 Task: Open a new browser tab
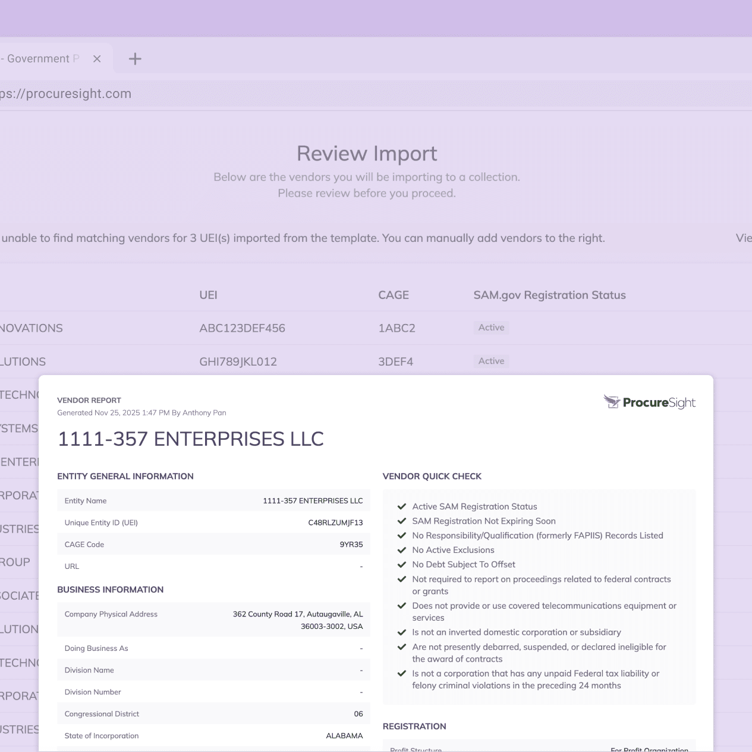click(x=135, y=59)
